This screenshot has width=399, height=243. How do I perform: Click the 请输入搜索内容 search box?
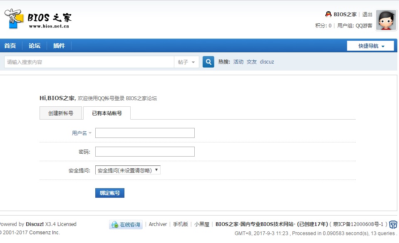pyautogui.click(x=89, y=62)
